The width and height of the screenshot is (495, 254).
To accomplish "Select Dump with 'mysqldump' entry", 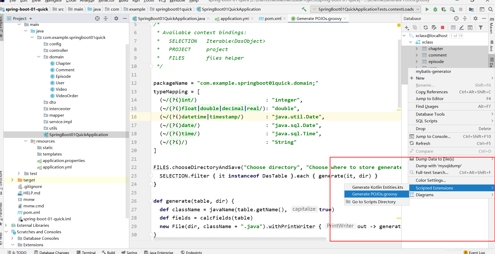I will [452, 166].
